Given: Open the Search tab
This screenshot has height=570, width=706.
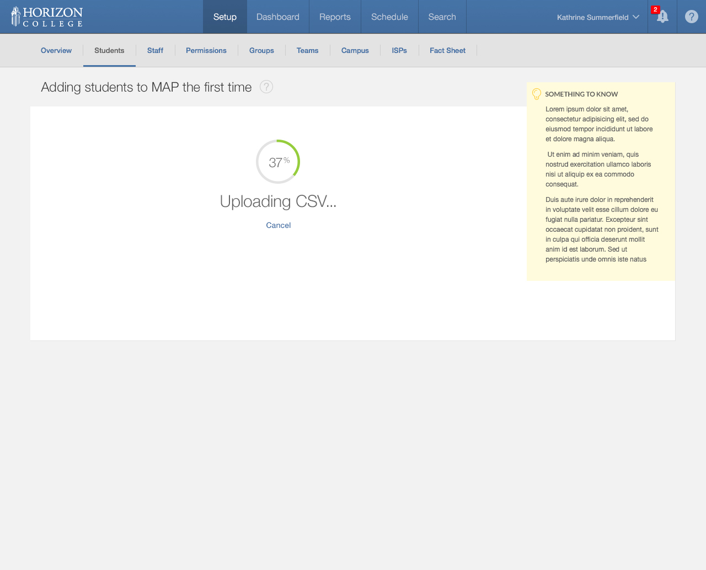Looking at the screenshot, I should (442, 17).
